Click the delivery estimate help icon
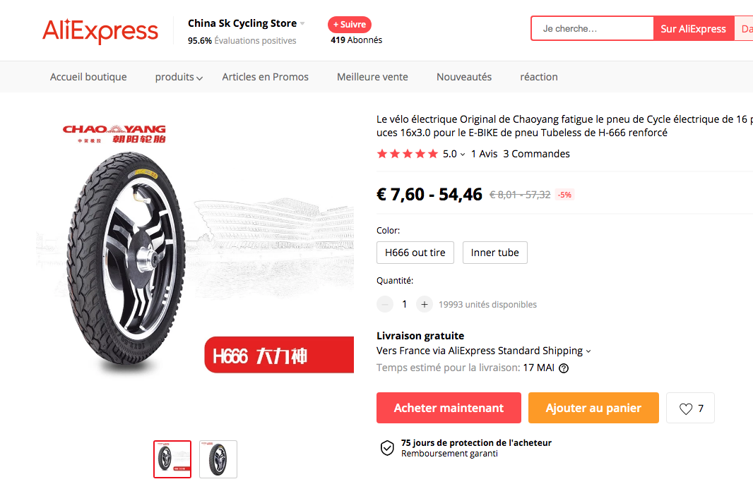Viewport: 753px width, 496px height. click(564, 368)
